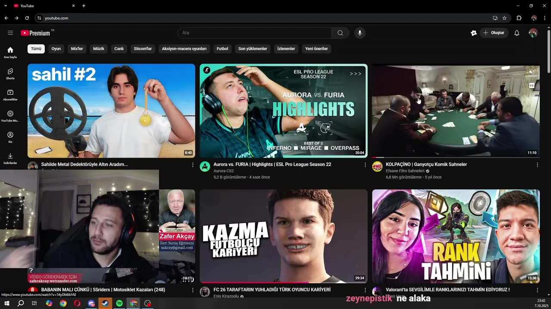The image size is (551, 309).
Task: Open Steam from the taskbar
Action: pos(105,303)
